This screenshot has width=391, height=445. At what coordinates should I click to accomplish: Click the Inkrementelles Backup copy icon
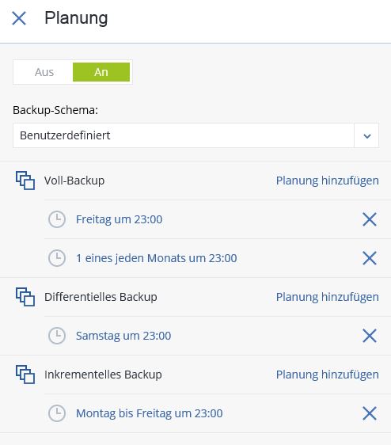tap(25, 375)
